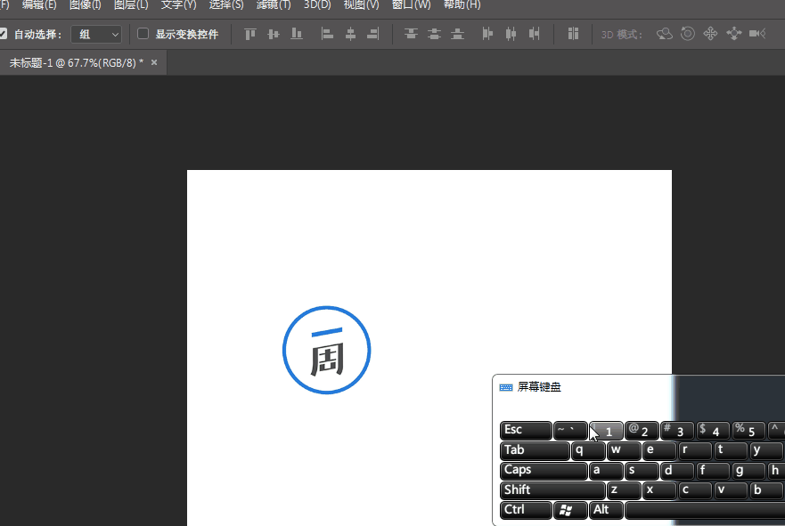This screenshot has width=785, height=526.
Task: Click the Distribute top edges icon
Action: pyautogui.click(x=411, y=34)
